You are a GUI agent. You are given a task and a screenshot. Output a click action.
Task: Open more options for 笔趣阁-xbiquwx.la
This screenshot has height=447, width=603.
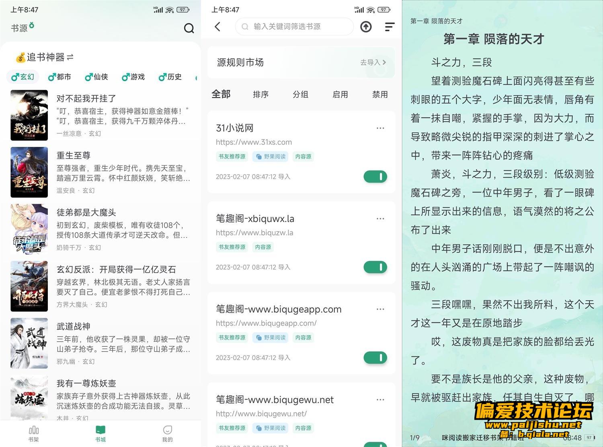coord(380,218)
